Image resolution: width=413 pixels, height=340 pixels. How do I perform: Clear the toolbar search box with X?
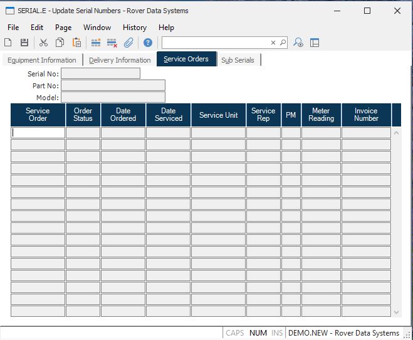click(x=273, y=43)
